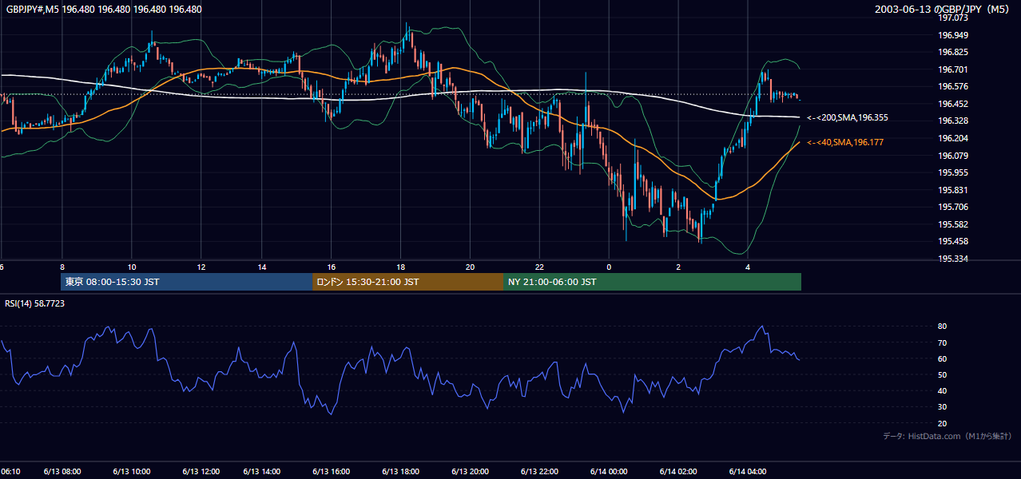Click the 6/13 16:00 time axis label

point(331,472)
